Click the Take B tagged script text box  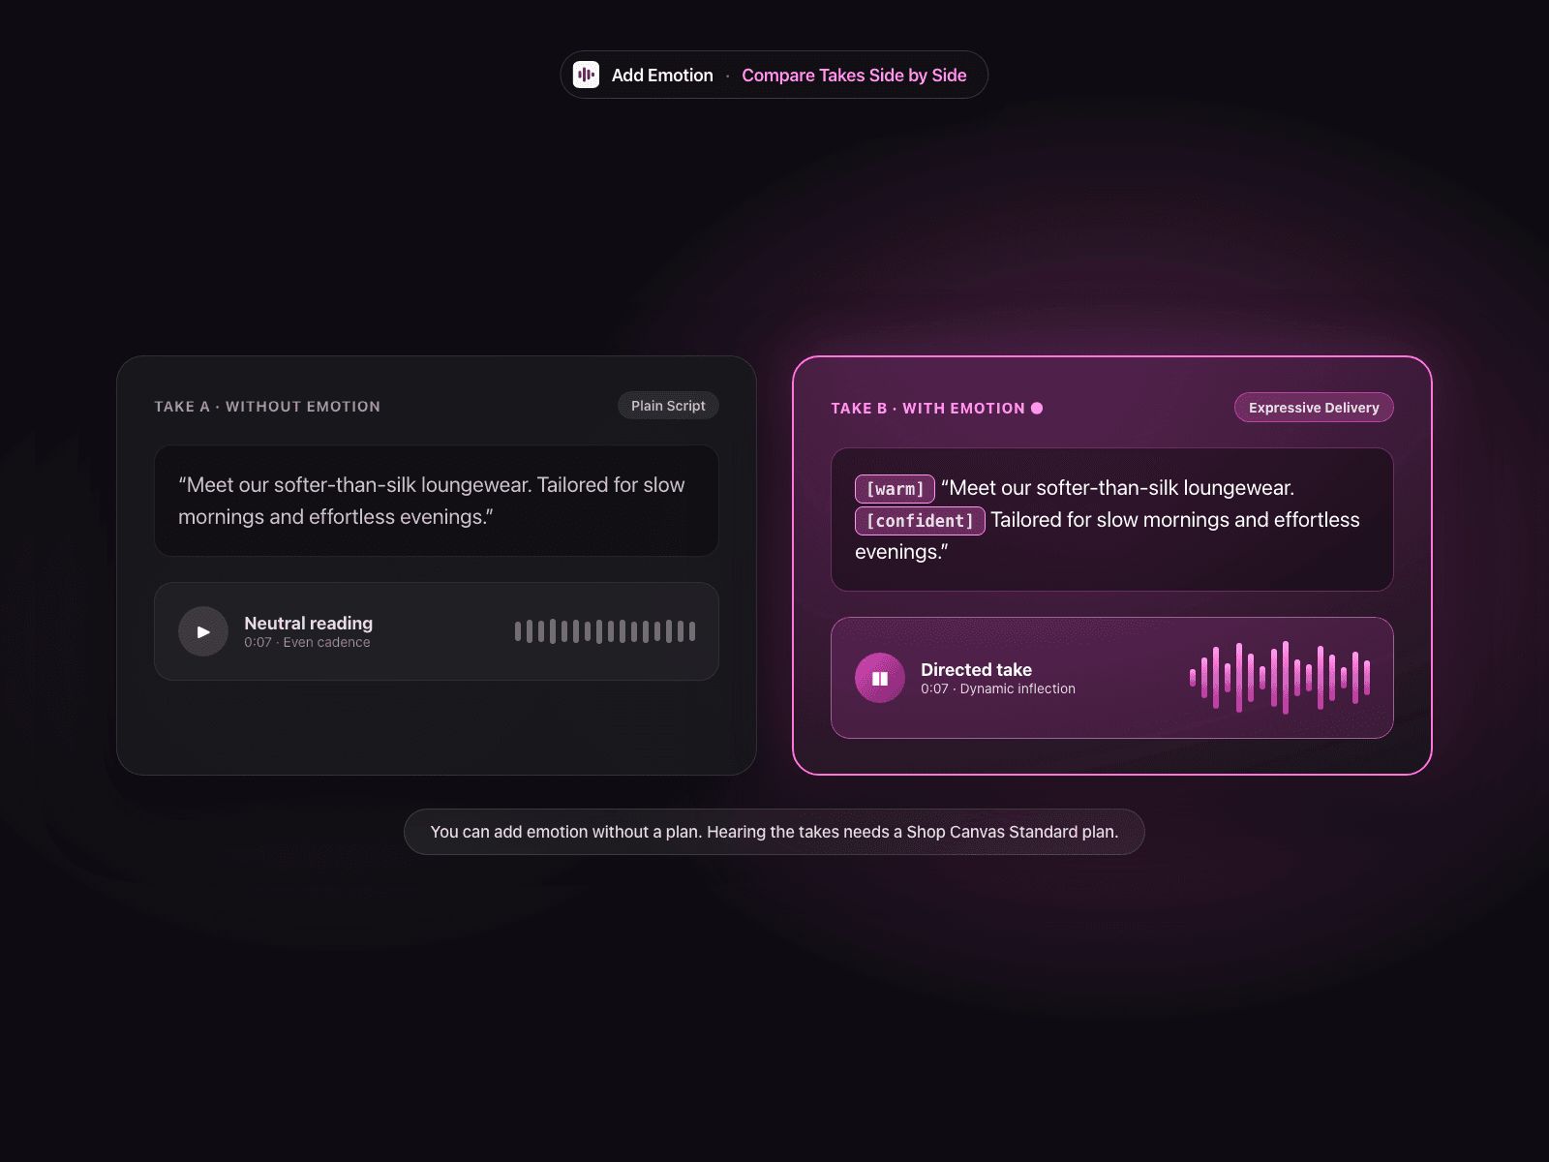pyautogui.click(x=1112, y=519)
